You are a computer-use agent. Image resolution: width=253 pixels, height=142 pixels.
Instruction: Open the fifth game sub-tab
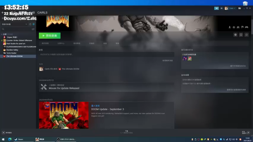(x=105, y=43)
